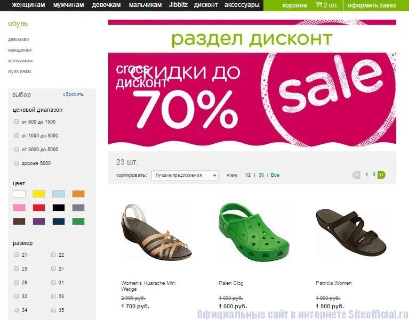Image resolution: width=409 pixels, height=320 pixels.
Task: Open the sort order dropdown
Action: coord(185,175)
